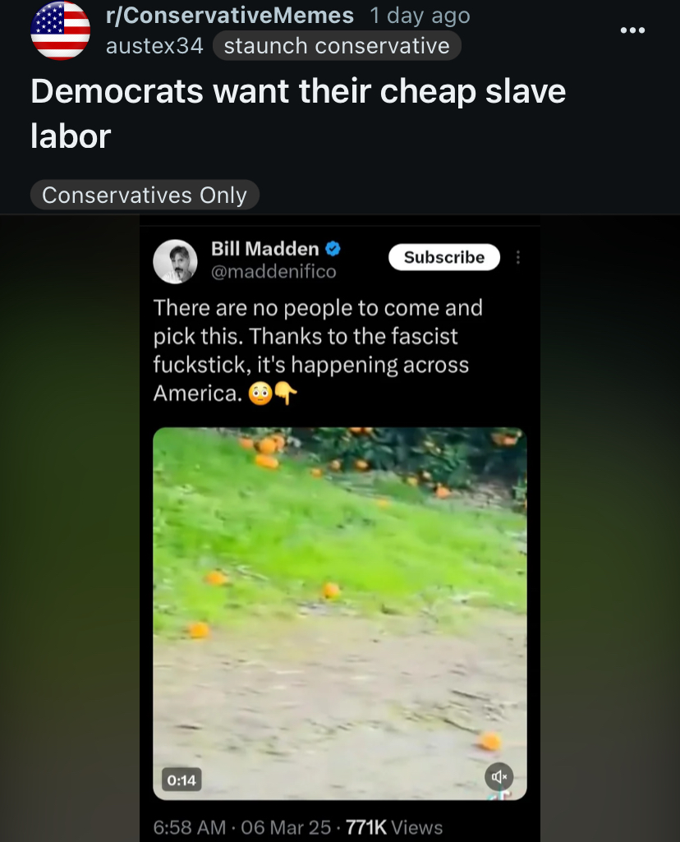Play the orange grove video

pyautogui.click(x=340, y=614)
